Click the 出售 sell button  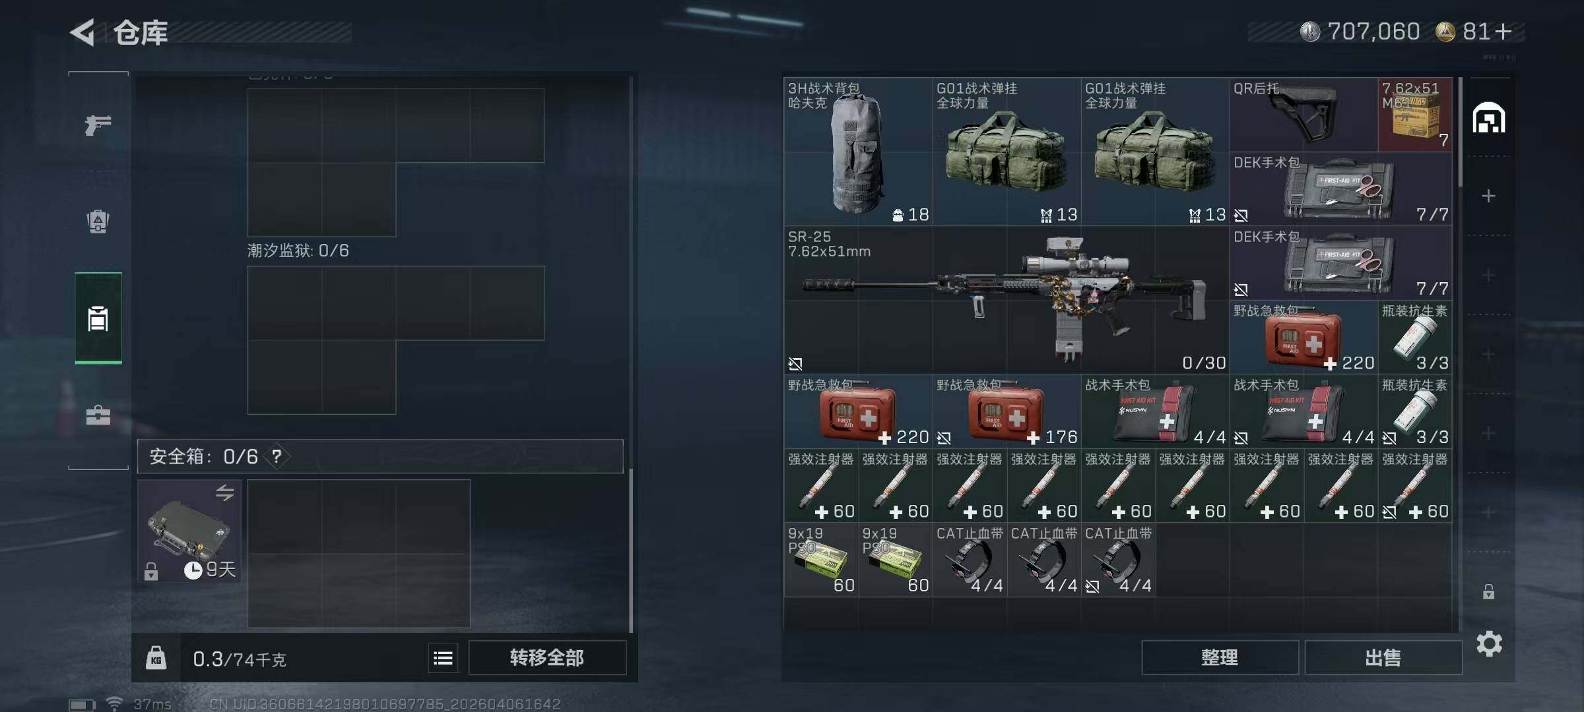1383,657
